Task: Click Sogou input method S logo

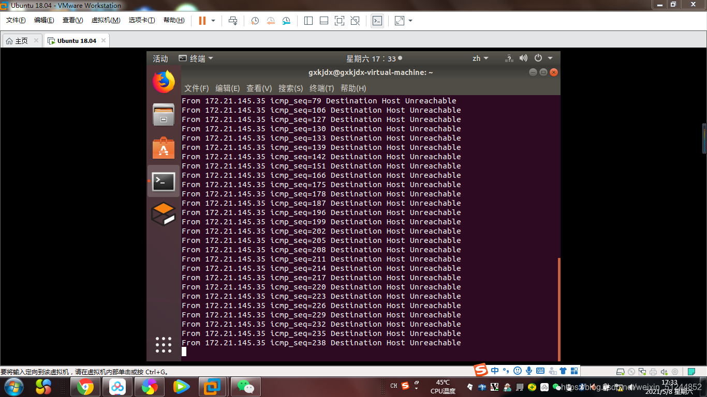Action: click(481, 370)
